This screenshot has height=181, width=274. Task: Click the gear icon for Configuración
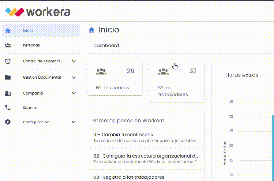8,122
